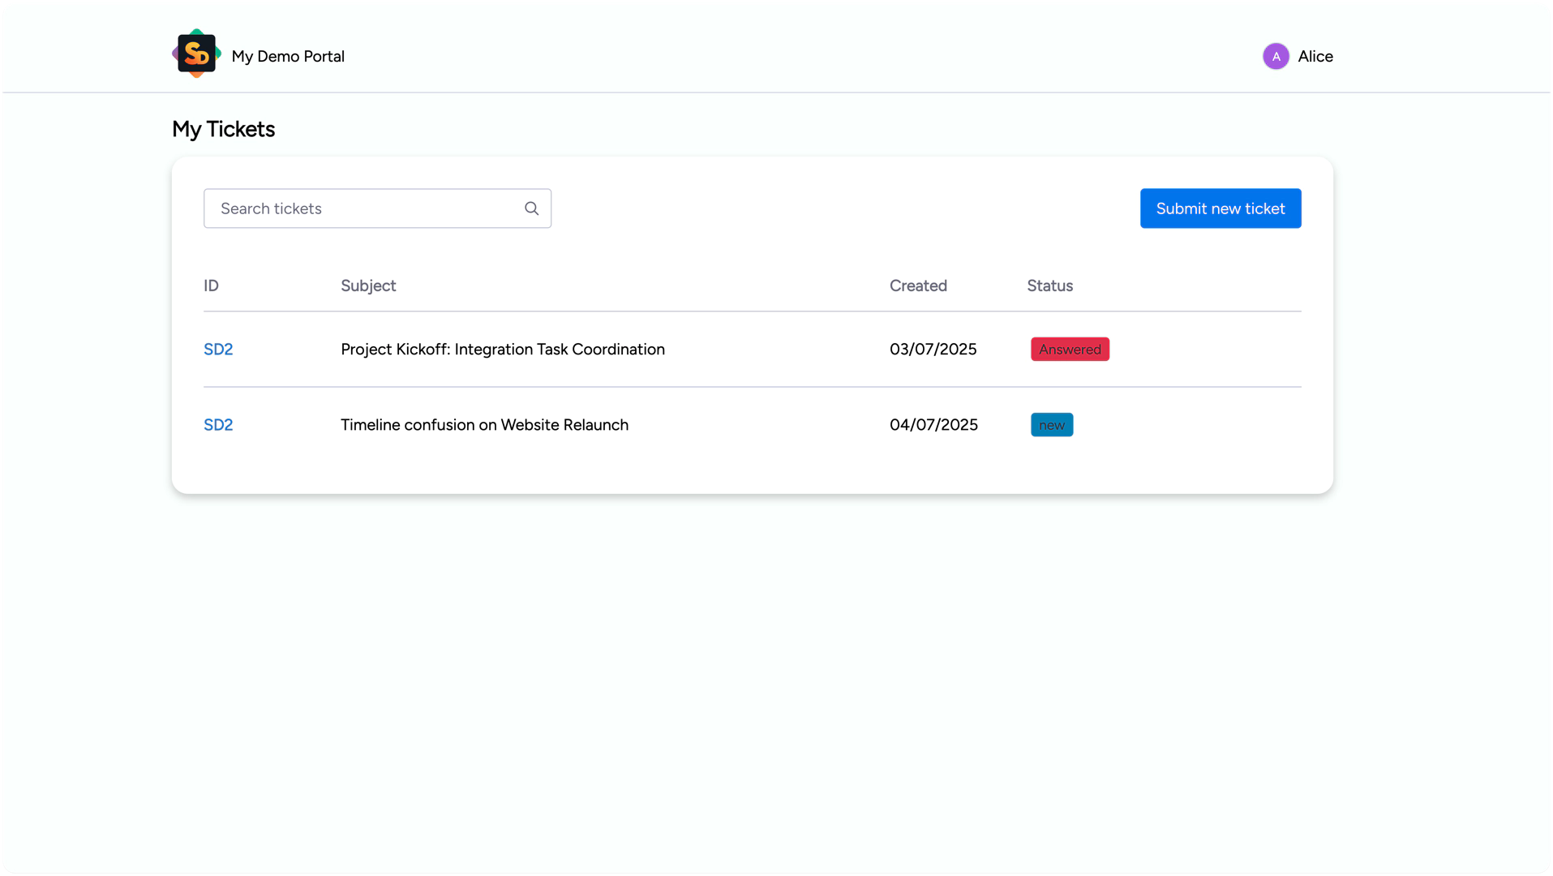Click the red Answered status badge
Image resolution: width=1553 pixels, height=876 pixels.
click(x=1069, y=349)
